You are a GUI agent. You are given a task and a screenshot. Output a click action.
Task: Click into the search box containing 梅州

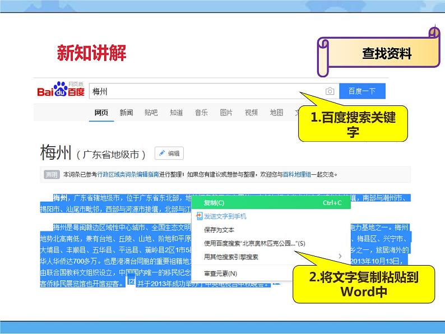[x=214, y=91]
